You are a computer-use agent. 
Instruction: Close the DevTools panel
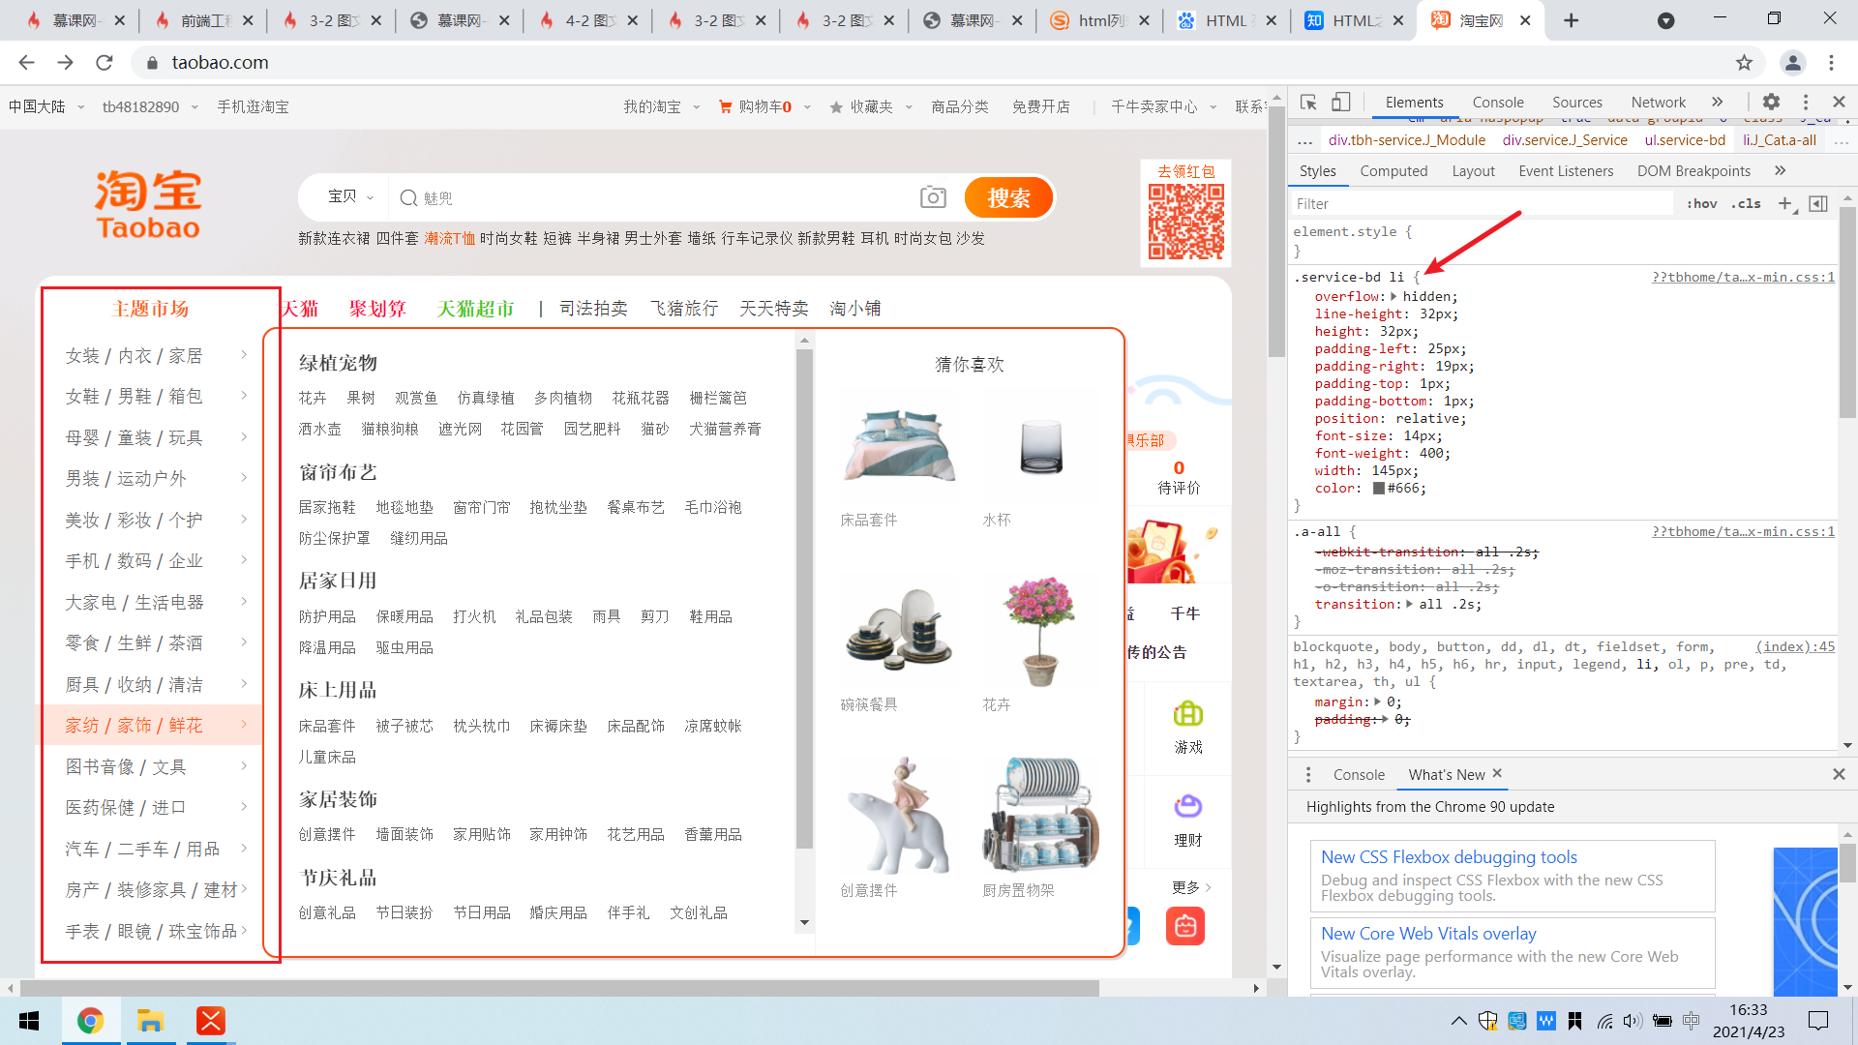[x=1840, y=102]
